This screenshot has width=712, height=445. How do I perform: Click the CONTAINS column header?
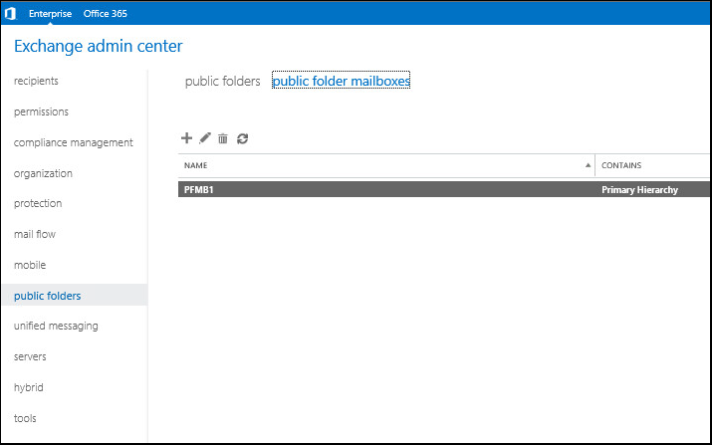tap(621, 165)
